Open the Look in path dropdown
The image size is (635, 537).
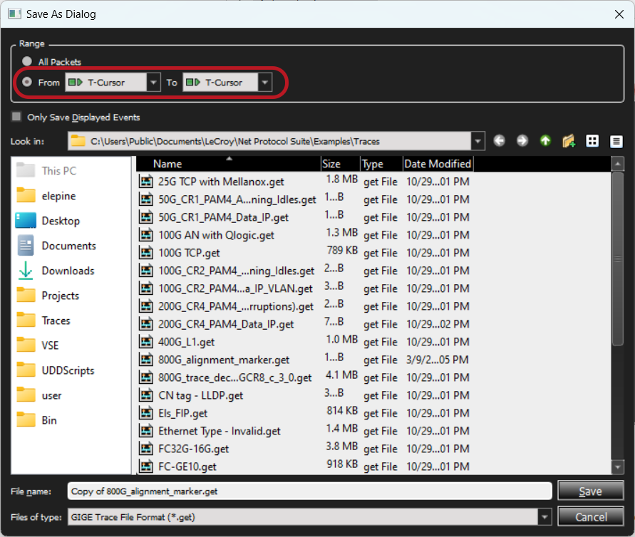tap(478, 141)
